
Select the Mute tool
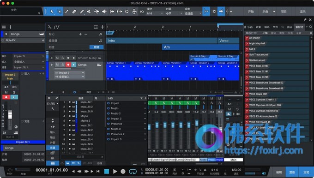click(x=89, y=12)
